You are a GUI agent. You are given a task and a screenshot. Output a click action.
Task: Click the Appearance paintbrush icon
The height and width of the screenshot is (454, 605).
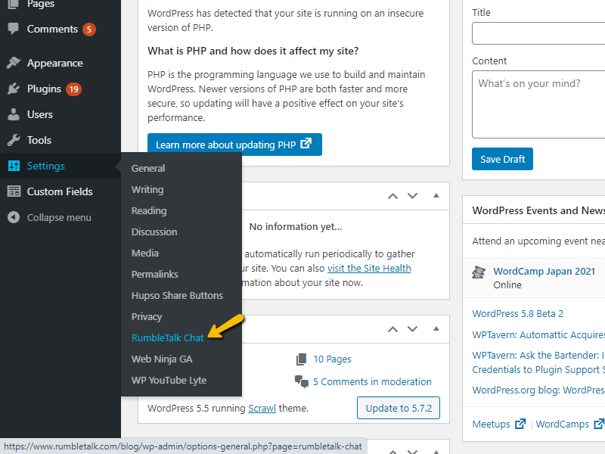point(14,63)
